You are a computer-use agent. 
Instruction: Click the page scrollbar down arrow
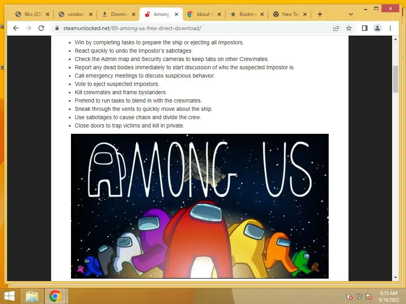(395, 277)
